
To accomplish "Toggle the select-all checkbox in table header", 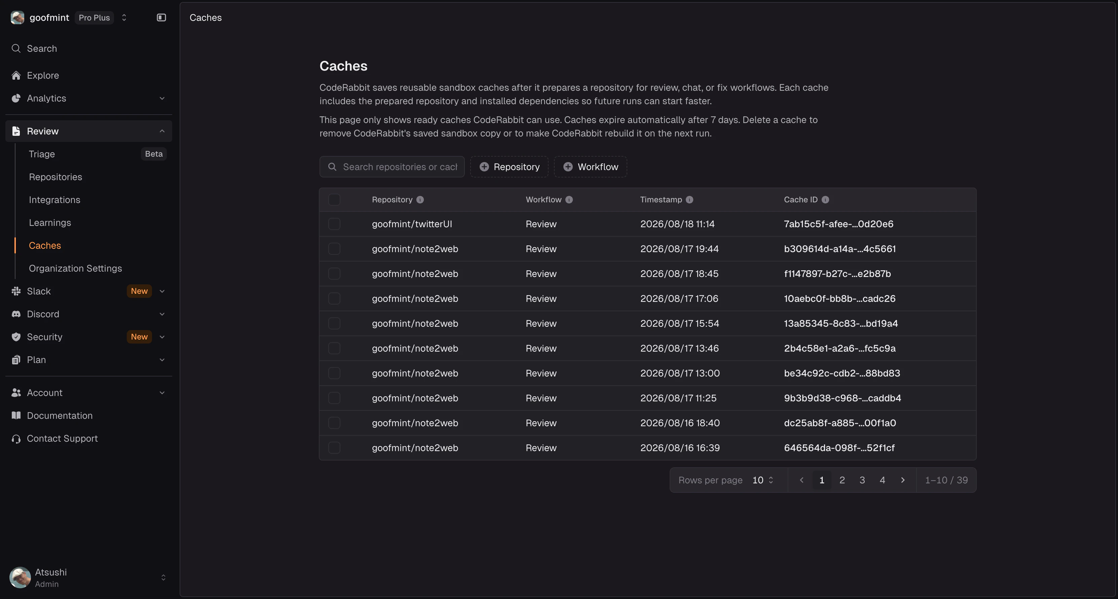I will 334,200.
